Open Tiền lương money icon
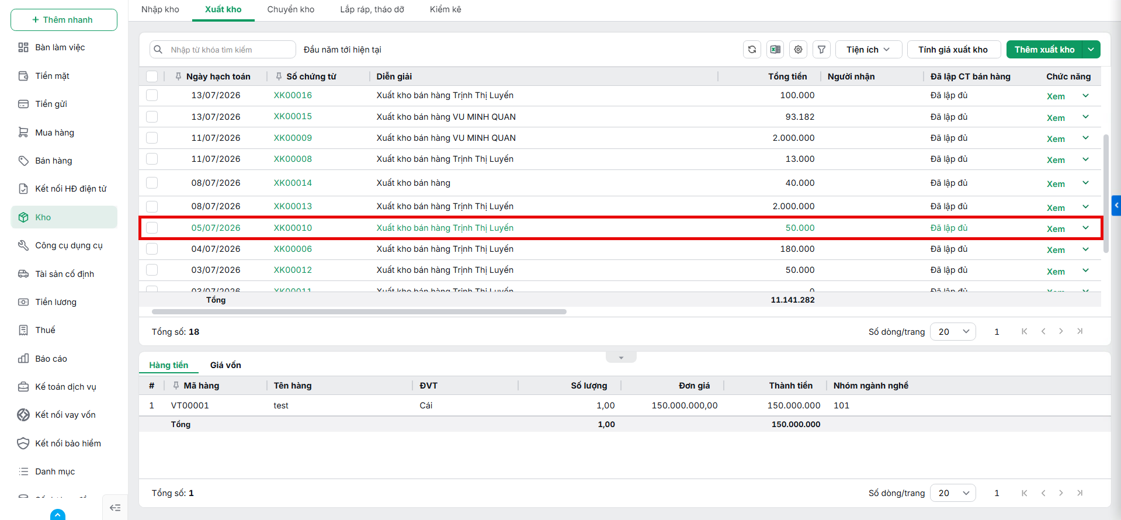The height and width of the screenshot is (520, 1121). (x=23, y=302)
